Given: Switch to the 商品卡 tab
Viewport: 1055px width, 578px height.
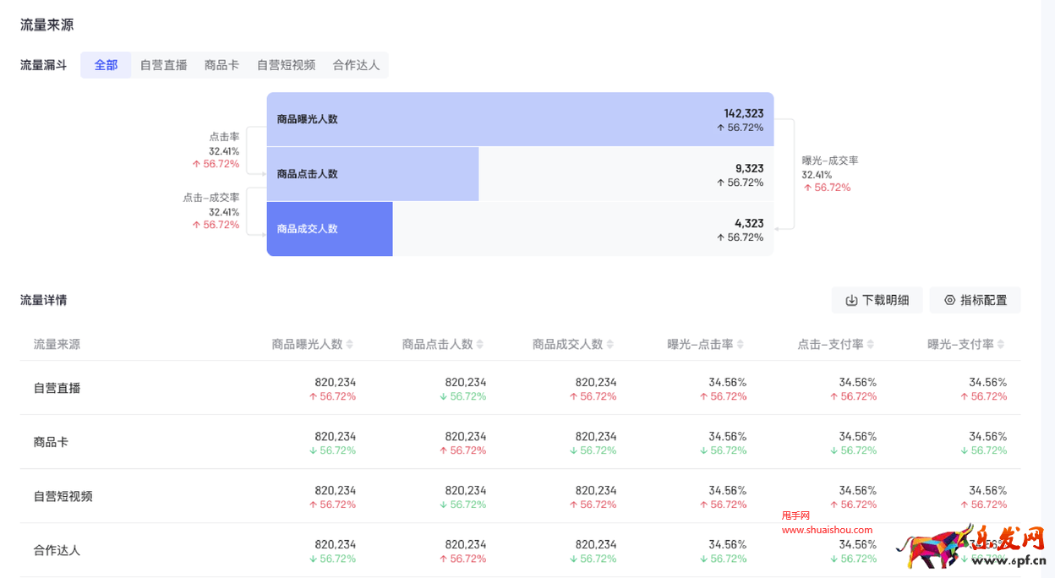Looking at the screenshot, I should click(x=221, y=63).
